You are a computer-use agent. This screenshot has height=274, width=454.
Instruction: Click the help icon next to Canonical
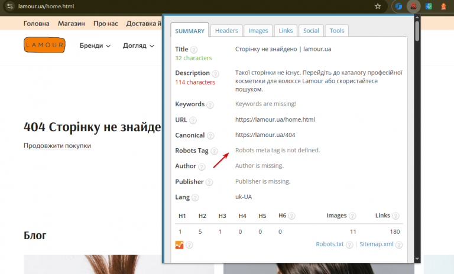click(210, 136)
